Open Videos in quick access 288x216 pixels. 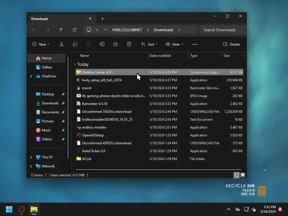point(47,139)
